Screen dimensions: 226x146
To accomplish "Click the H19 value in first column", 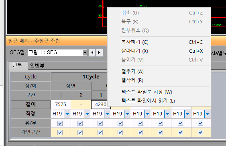I will 57,114.
